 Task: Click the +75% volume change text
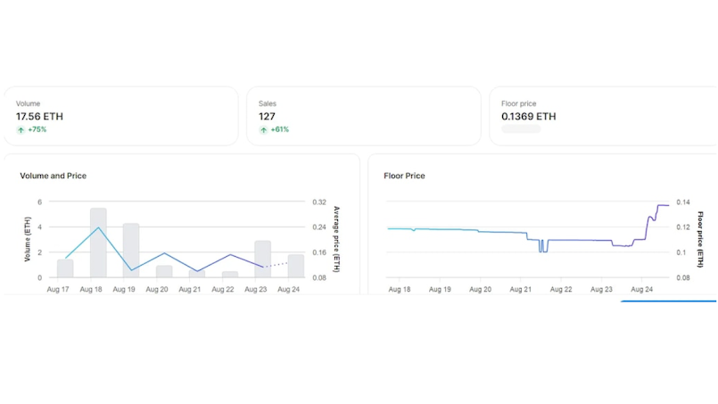click(x=37, y=129)
